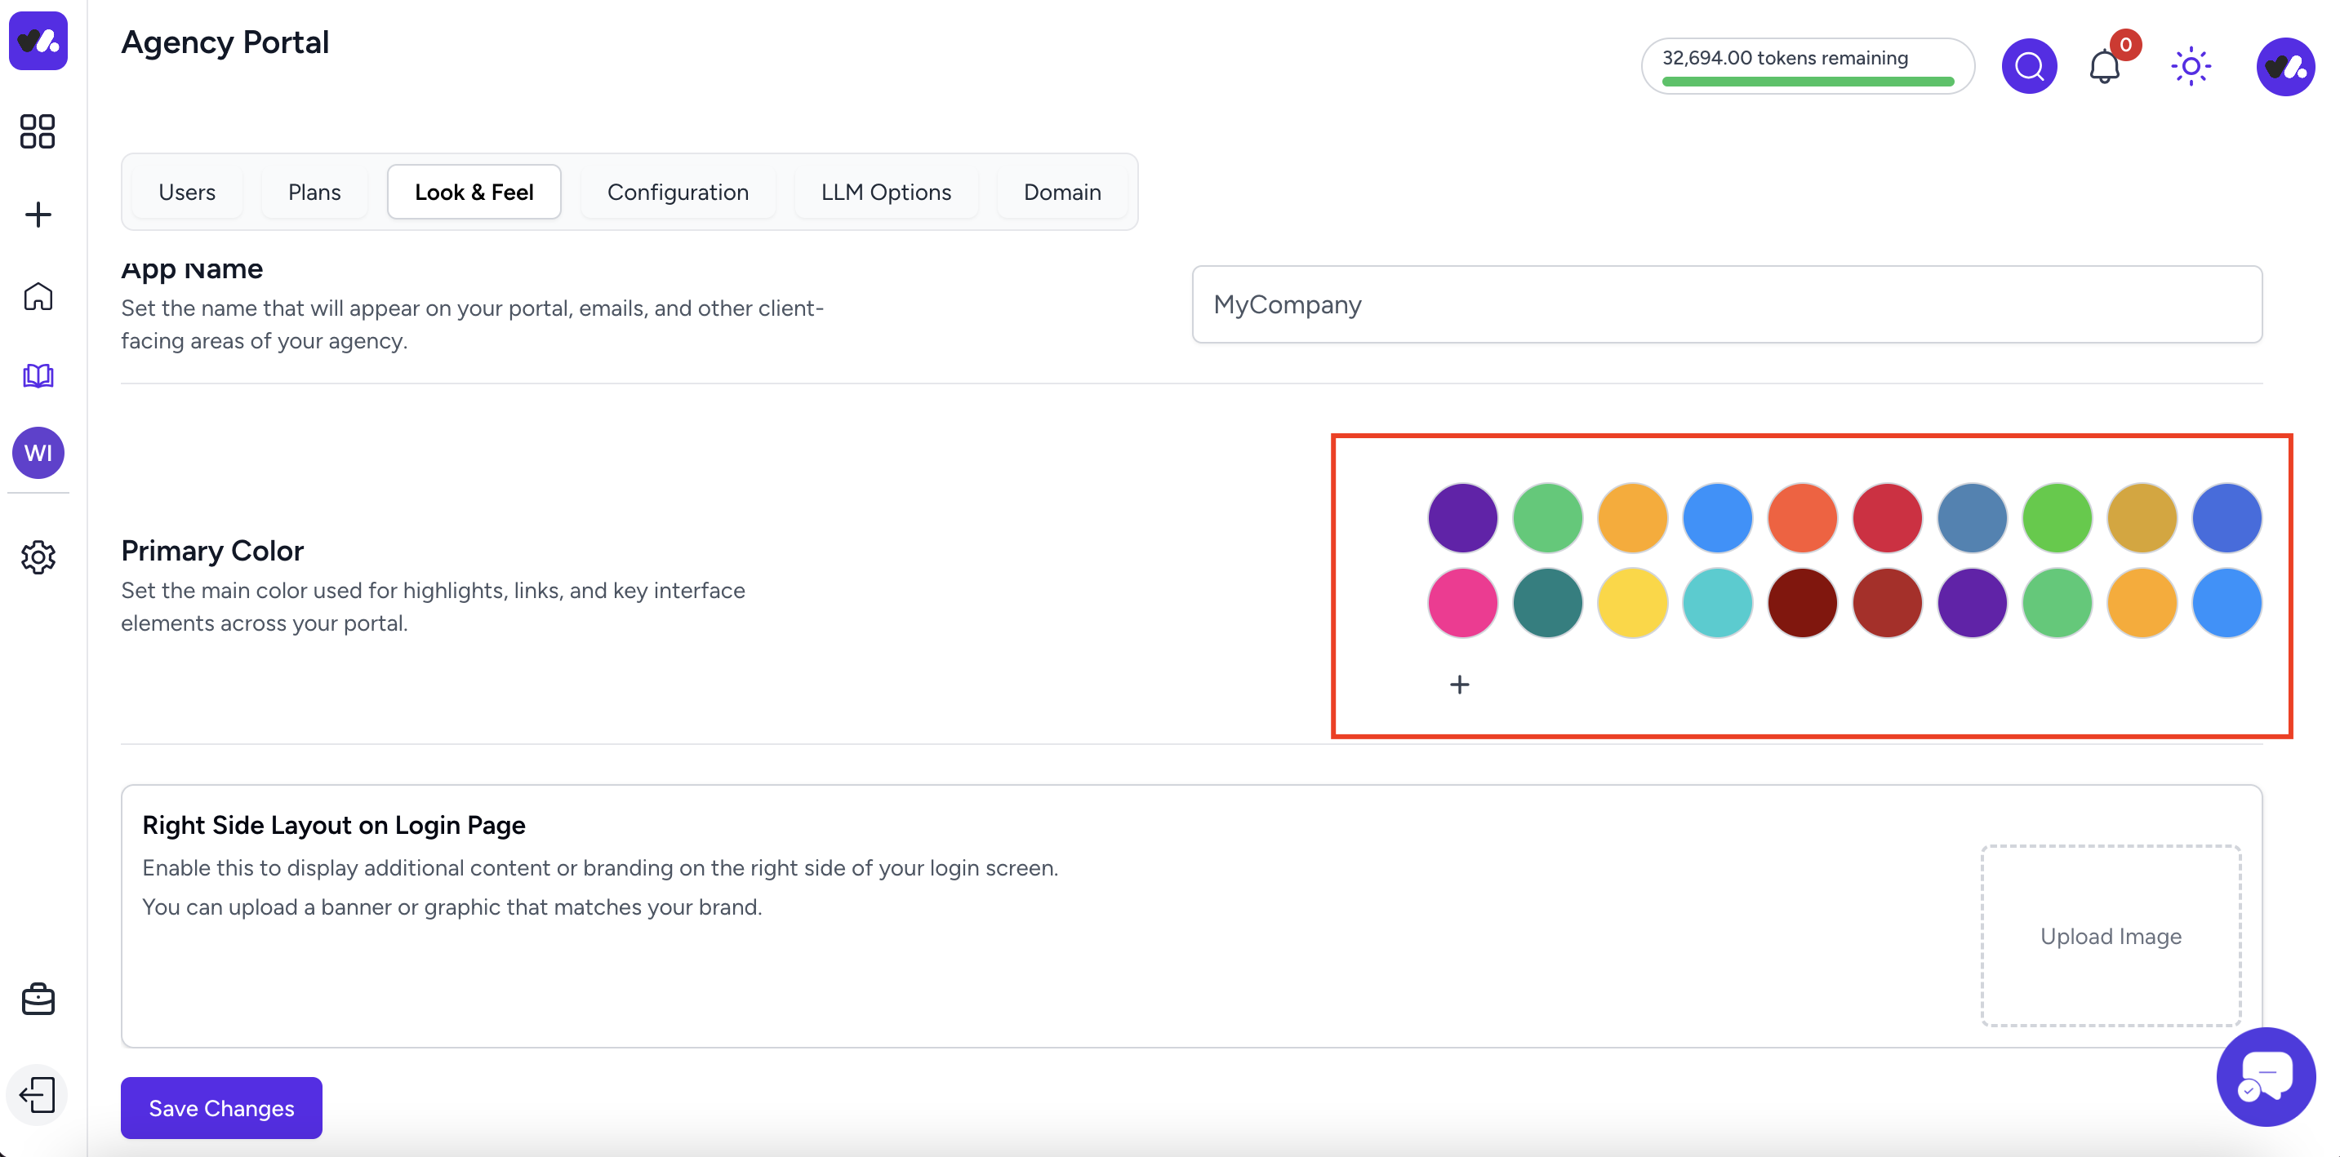This screenshot has height=1157, width=2340.
Task: Choose the steel blue color swatch
Action: click(1972, 518)
